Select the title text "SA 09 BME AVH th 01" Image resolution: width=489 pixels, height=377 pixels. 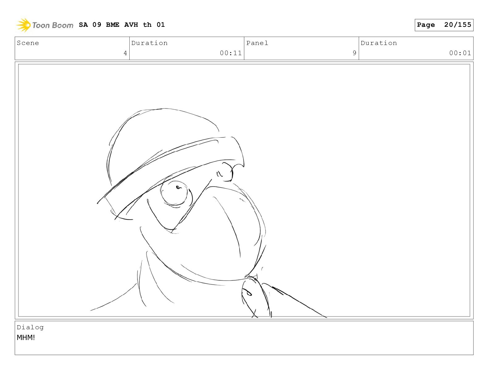point(122,25)
